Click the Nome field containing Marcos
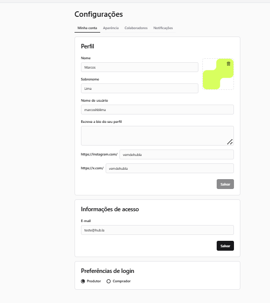 coord(140,67)
